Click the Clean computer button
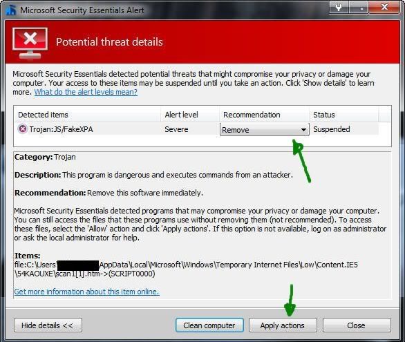Viewport: 405px width, 342px height. point(209,325)
